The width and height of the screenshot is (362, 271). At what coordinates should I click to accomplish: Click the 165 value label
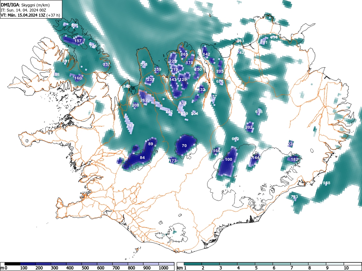[184, 55]
